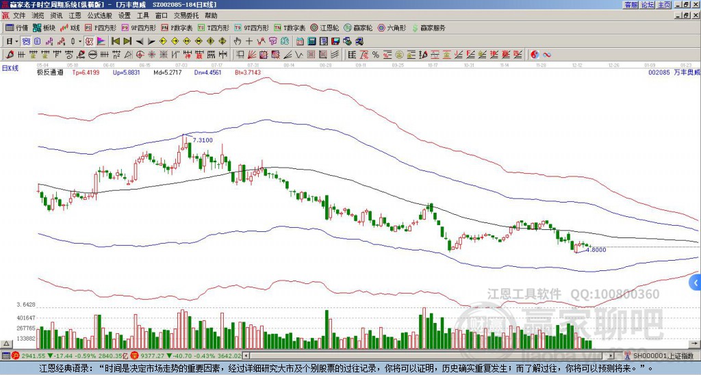Click the 4.8000 low price label

tap(596, 250)
